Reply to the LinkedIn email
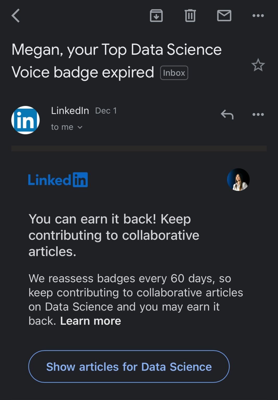This screenshot has width=278, height=400. 227,114
